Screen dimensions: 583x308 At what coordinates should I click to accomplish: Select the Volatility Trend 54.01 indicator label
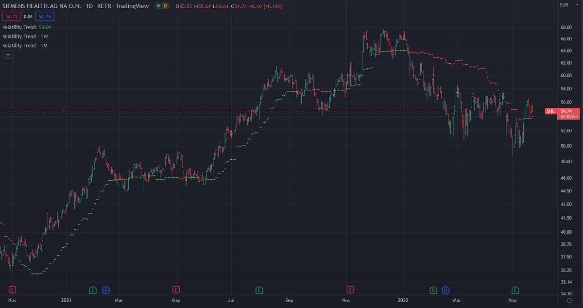coord(26,27)
